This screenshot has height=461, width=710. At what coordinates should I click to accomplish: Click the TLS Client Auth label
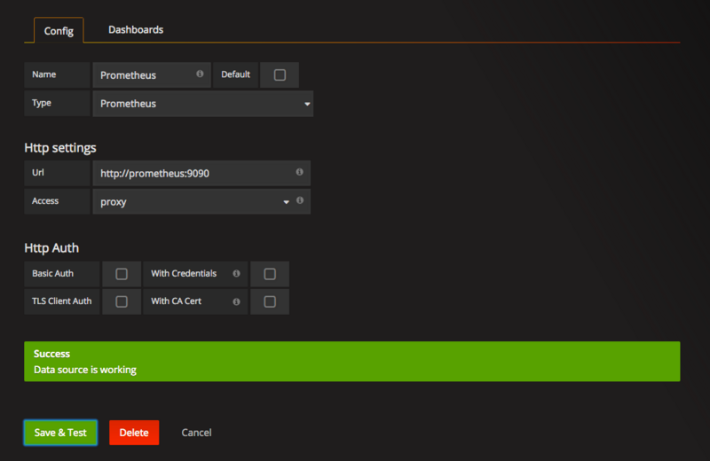coord(61,301)
